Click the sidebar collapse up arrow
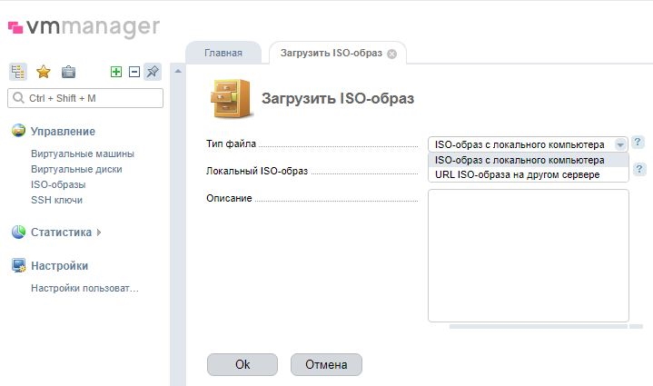This screenshot has width=653, height=386. [178, 71]
